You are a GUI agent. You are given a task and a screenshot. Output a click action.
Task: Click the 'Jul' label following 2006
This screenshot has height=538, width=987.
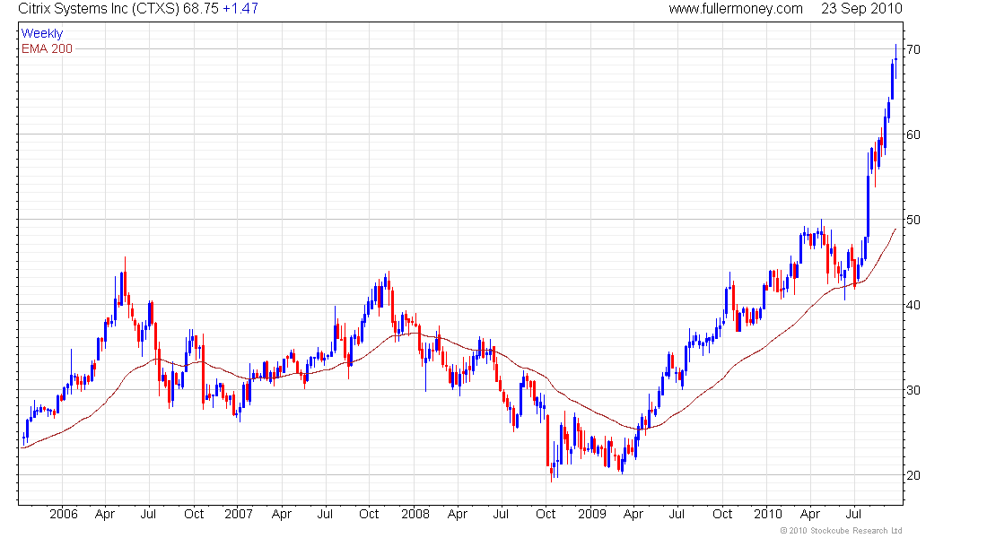[149, 514]
